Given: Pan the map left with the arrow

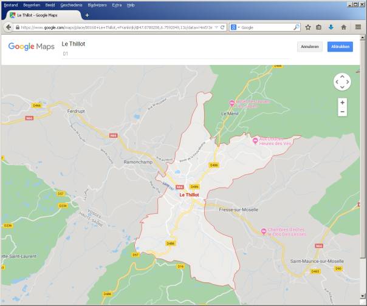Looking at the screenshot, I should pos(337,82).
